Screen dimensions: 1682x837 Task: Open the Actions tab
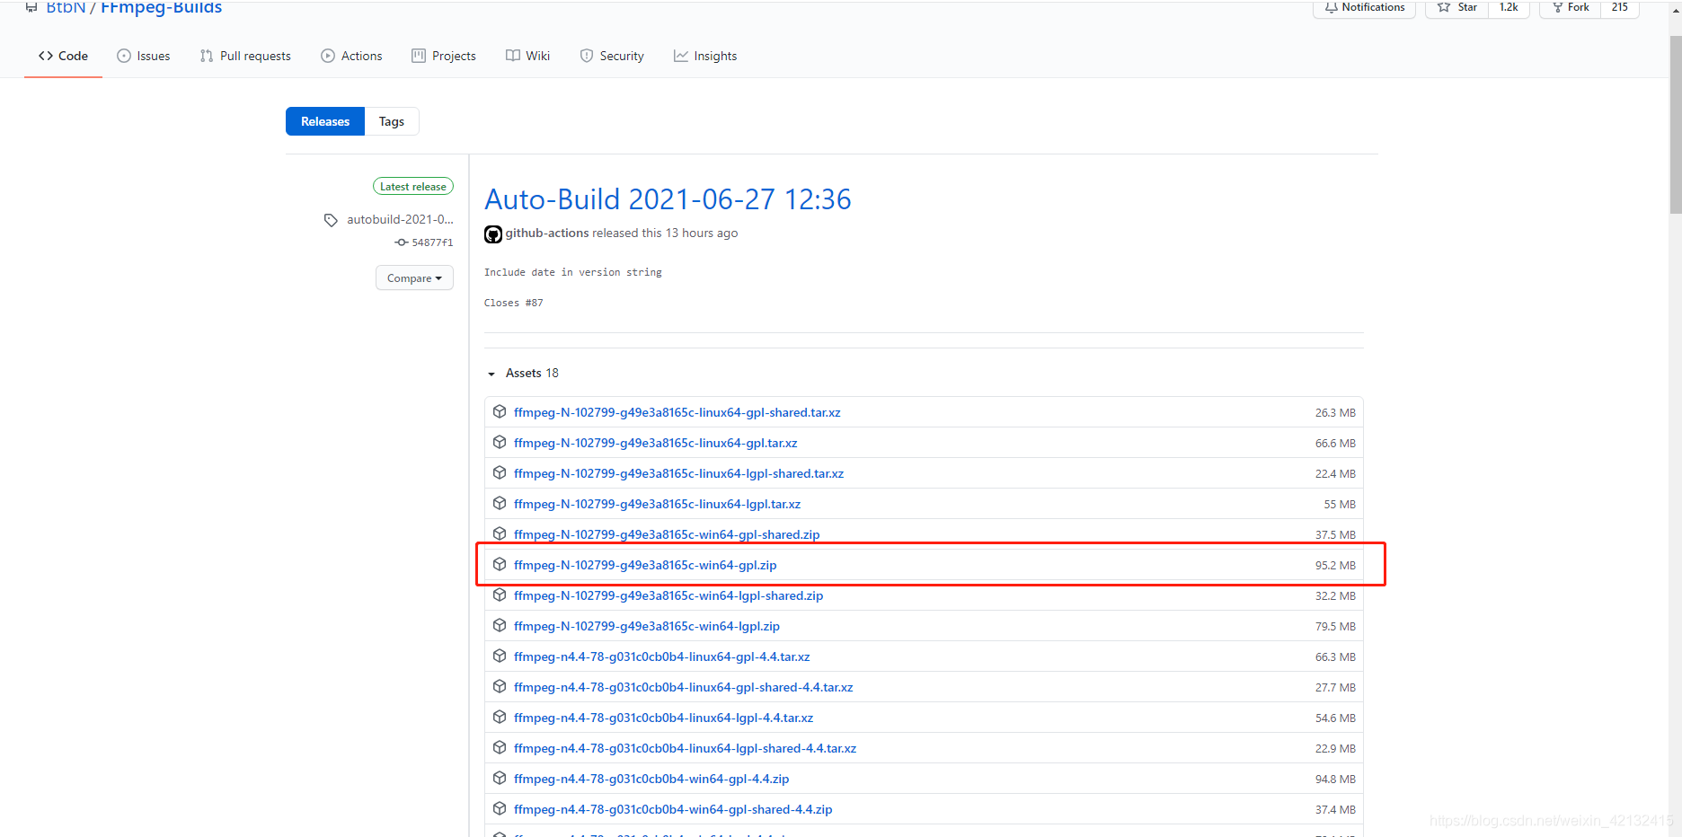tap(351, 56)
